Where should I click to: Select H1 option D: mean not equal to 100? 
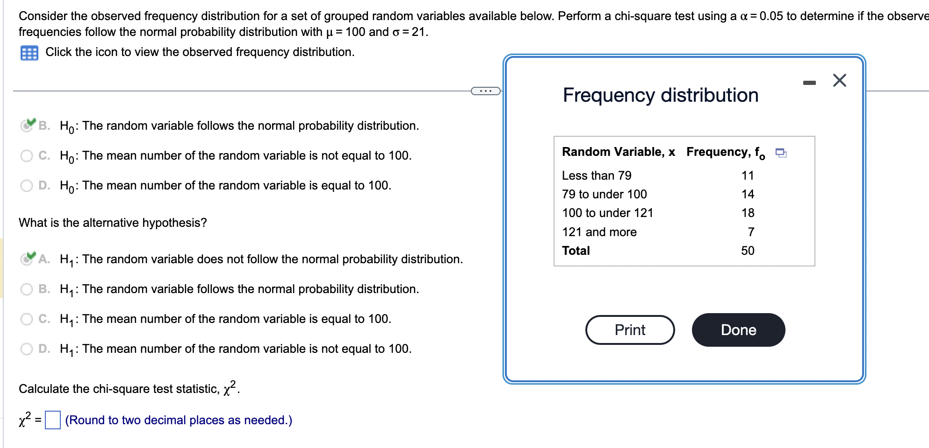click(27, 349)
